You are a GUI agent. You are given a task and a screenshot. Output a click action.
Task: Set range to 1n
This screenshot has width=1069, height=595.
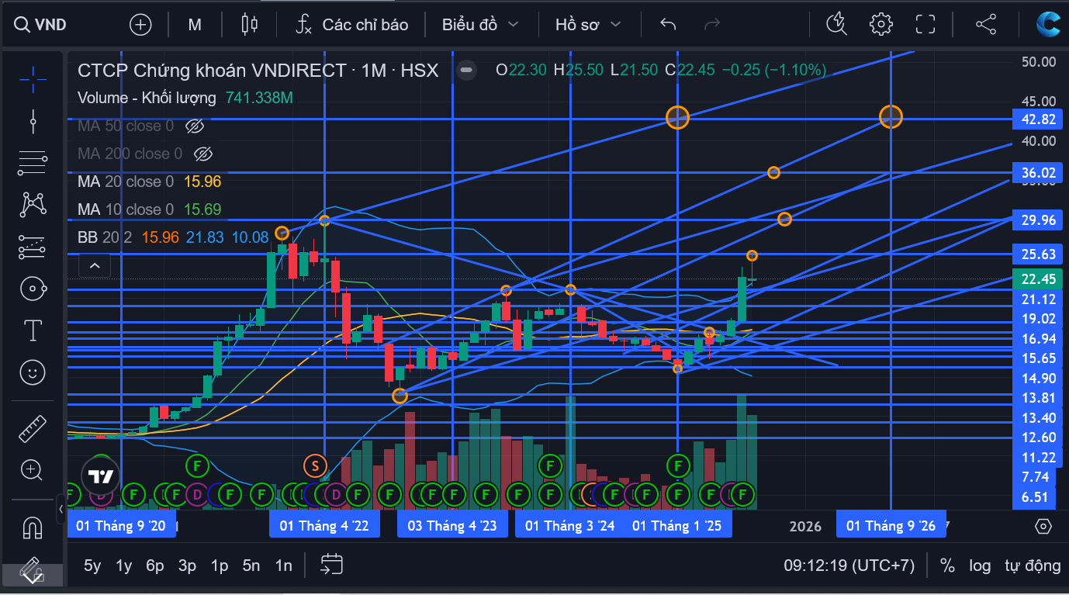[284, 566]
